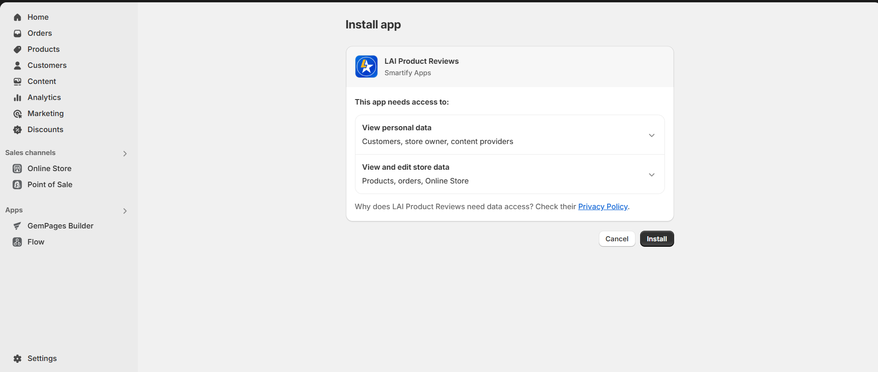Screen dimensions: 878x372
Task: Click the Marketing target icon
Action: pyautogui.click(x=17, y=114)
